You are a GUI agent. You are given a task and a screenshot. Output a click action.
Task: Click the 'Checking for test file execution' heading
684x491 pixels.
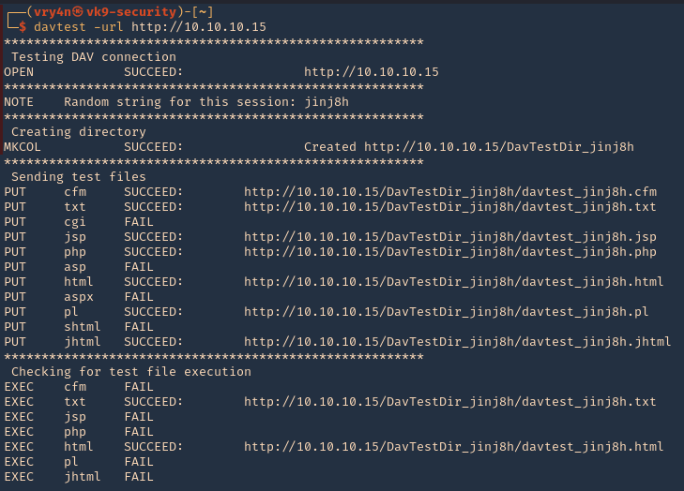[131, 372]
